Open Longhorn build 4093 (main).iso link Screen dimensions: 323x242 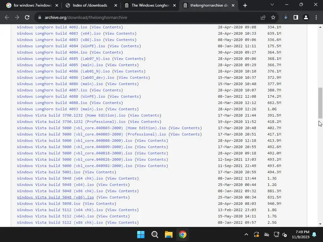(60, 109)
